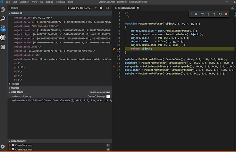Restart the debug session
236x152 pixels.
tap(220, 14)
